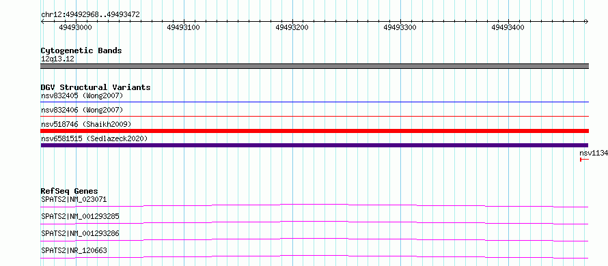Click the left arrowhead of the ruler
This screenshot has width=608, height=266.
pyautogui.click(x=42, y=21)
